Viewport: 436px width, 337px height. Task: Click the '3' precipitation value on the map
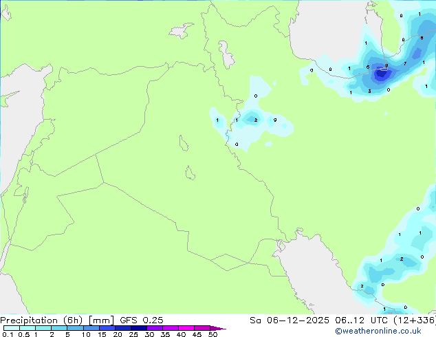point(369,91)
